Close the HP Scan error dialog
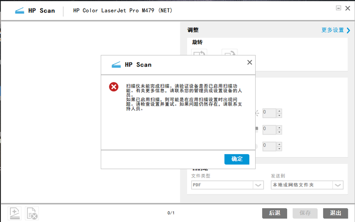This screenshot has height=222, width=355. tap(249, 63)
